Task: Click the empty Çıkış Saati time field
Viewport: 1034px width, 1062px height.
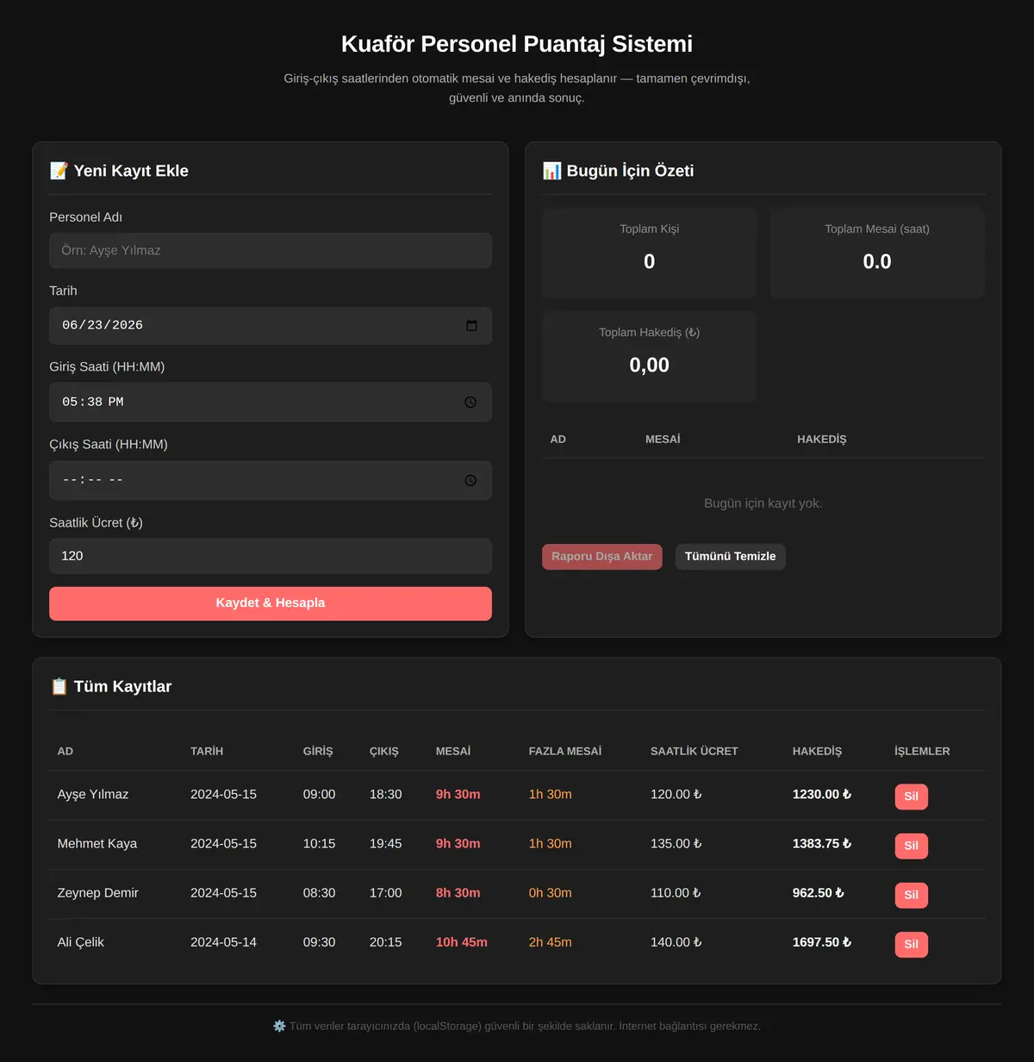Action: pos(271,480)
